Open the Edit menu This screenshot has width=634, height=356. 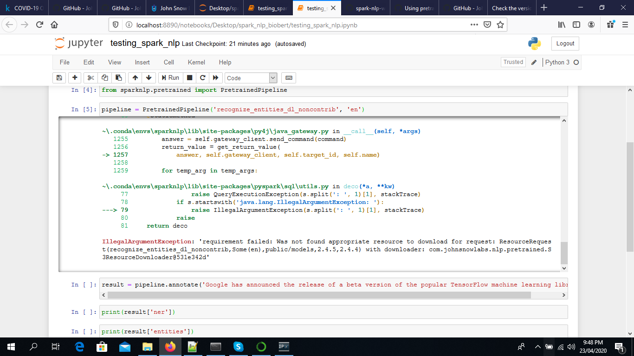pos(89,62)
